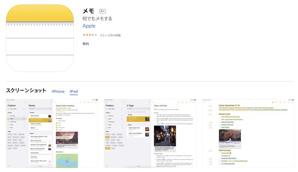Click the 'スクリーンショット' section heading
298x172 pixels.
pos(26,91)
